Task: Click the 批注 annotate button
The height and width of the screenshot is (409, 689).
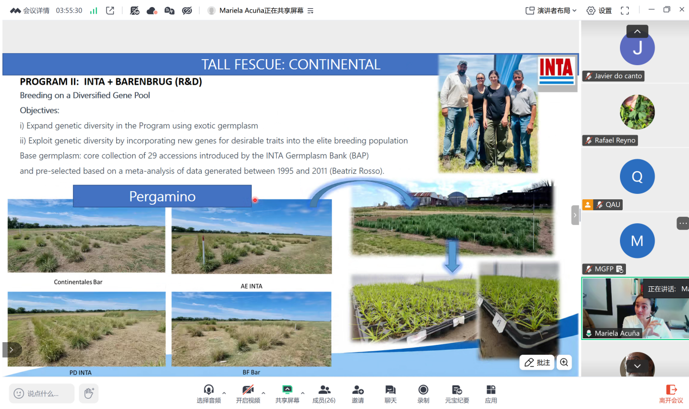Action: [x=537, y=362]
